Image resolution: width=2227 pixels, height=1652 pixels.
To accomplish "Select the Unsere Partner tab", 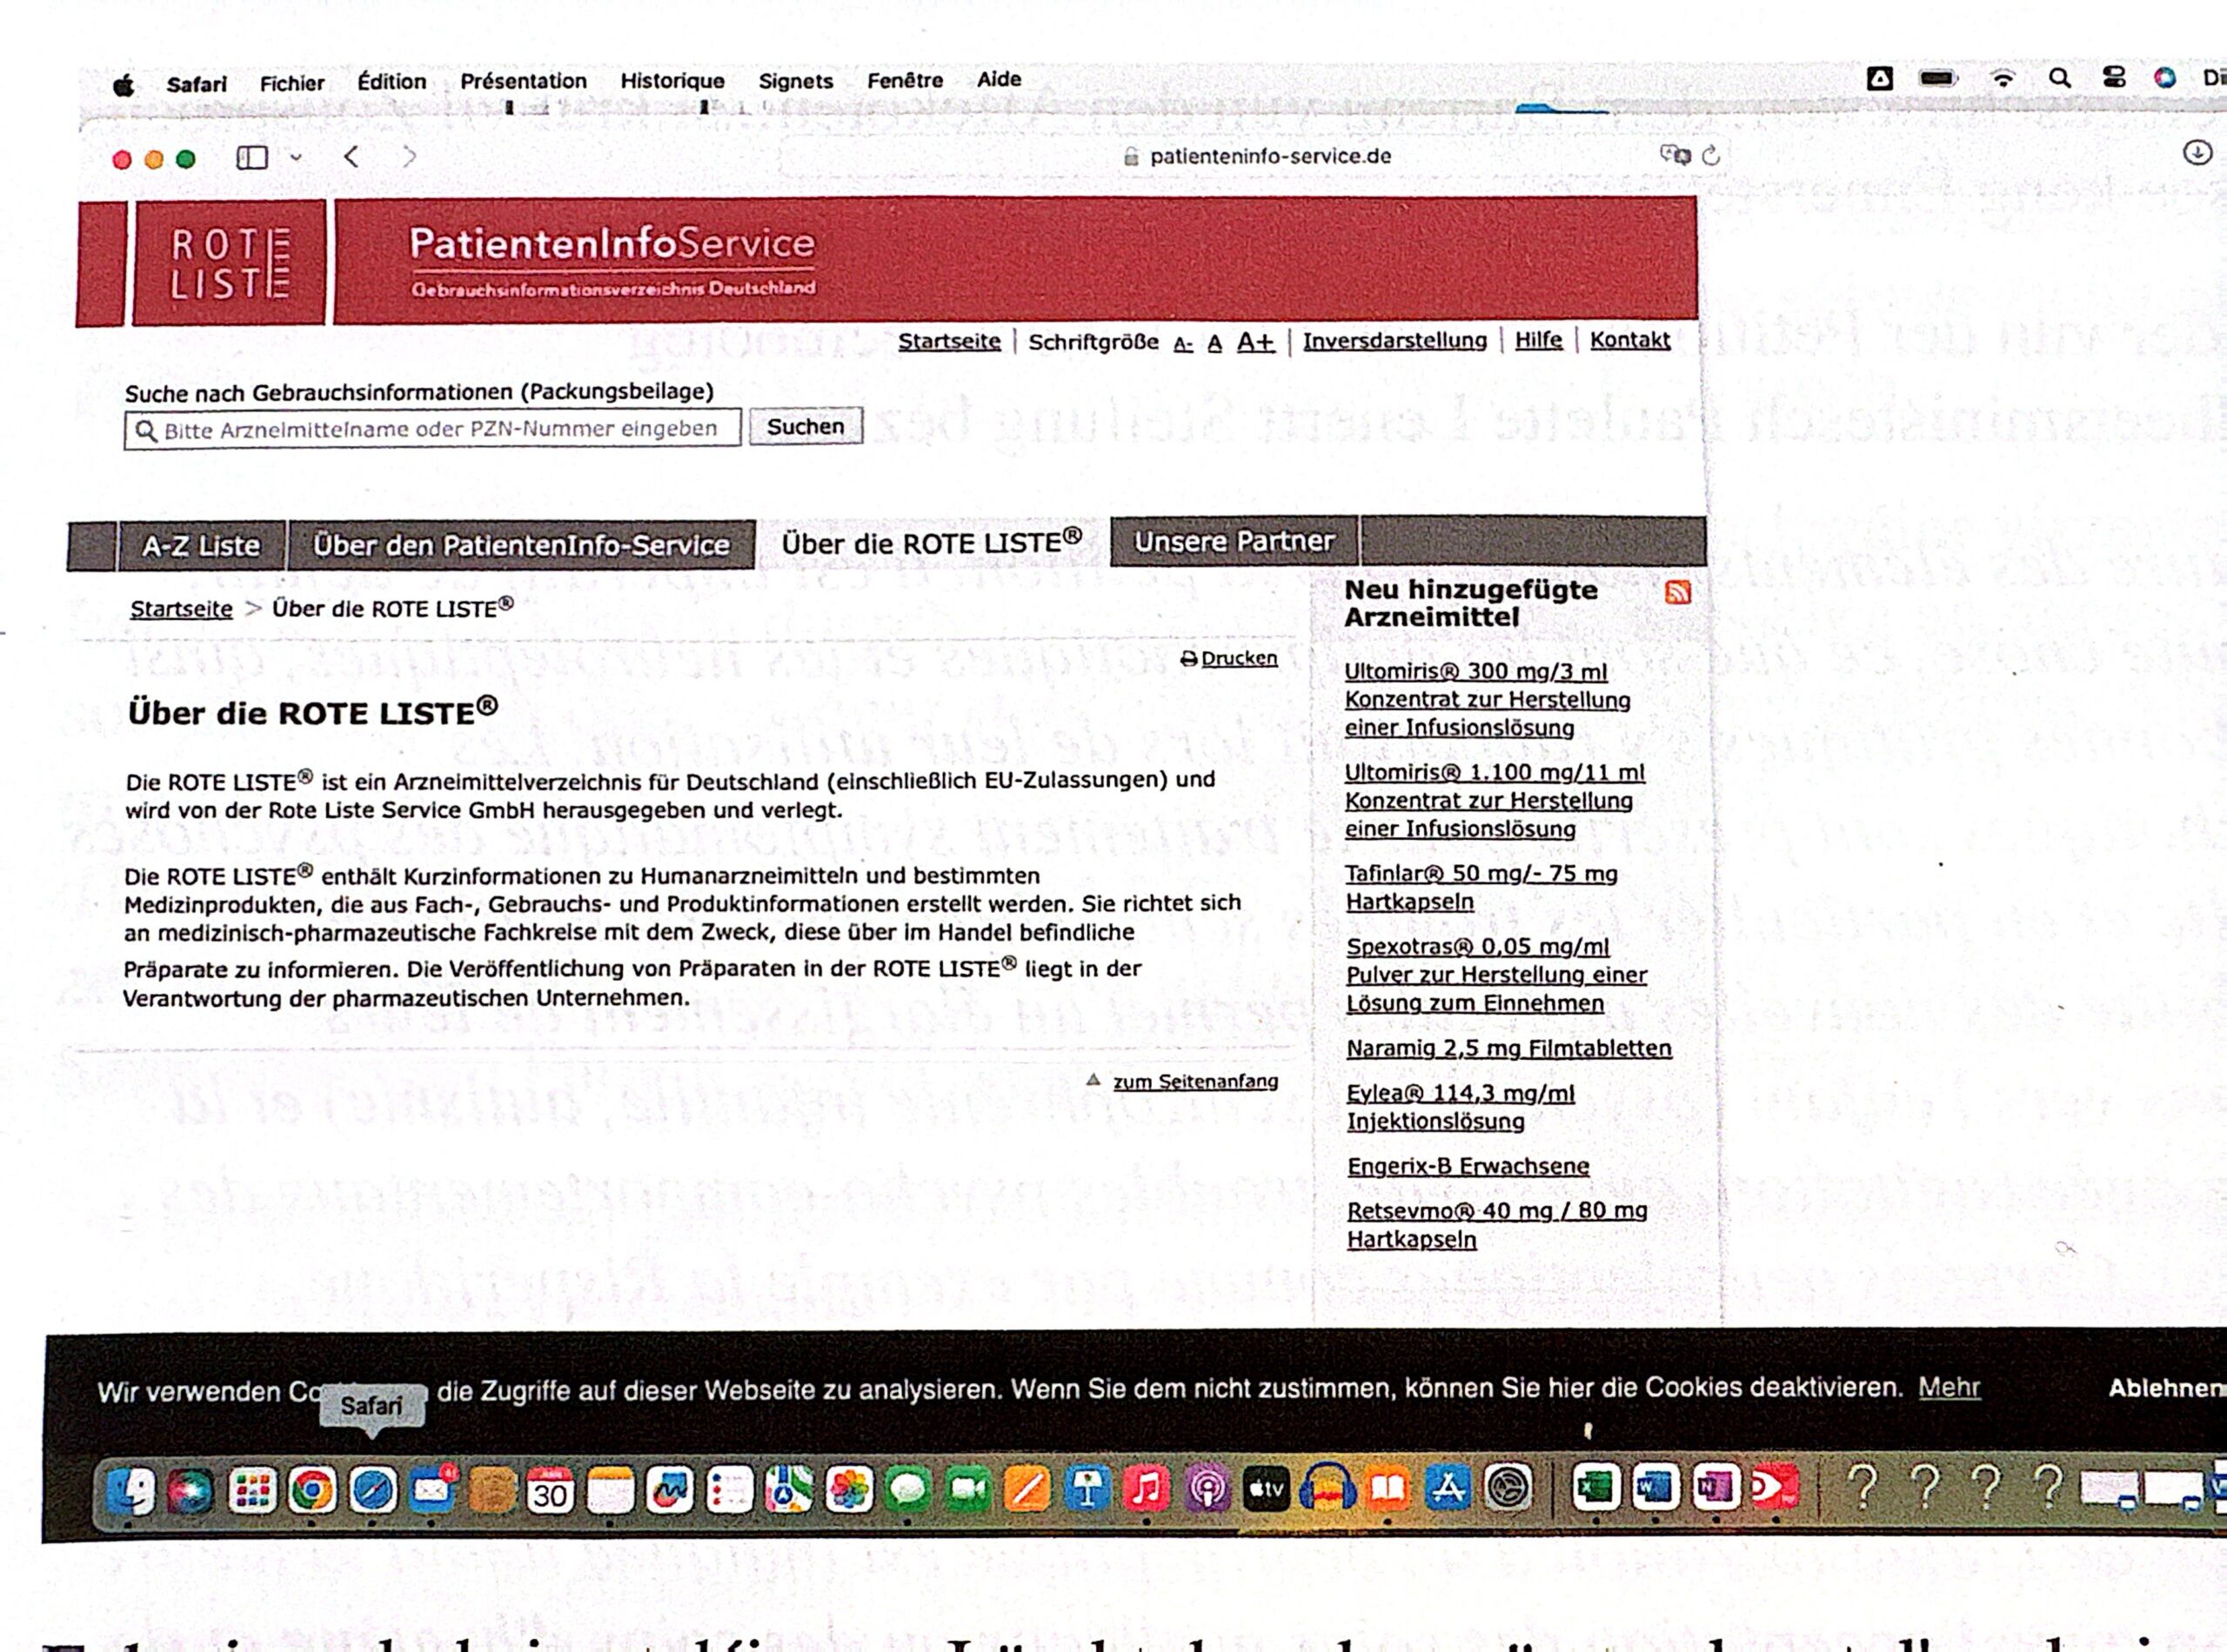I will 1234,541.
